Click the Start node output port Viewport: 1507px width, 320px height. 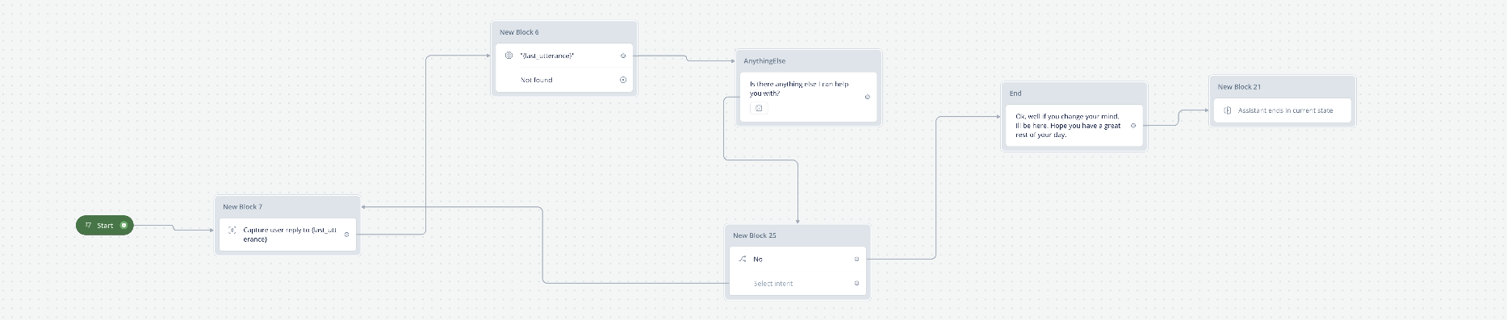tap(123, 226)
